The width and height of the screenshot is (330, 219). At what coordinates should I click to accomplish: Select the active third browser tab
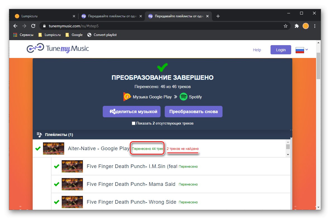tap(178, 16)
